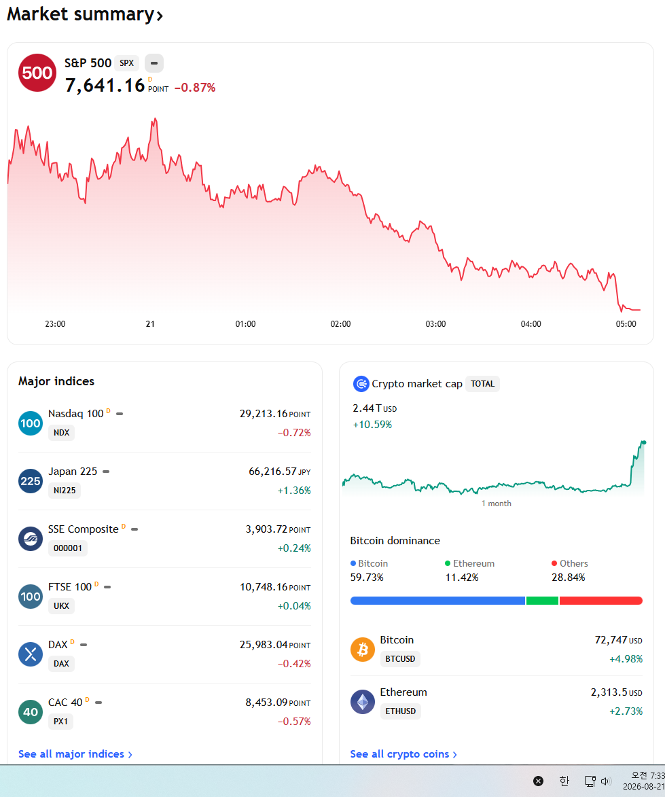665x797 pixels.
Task: Click the S&P 500 −0.87% change
Action: tap(195, 88)
